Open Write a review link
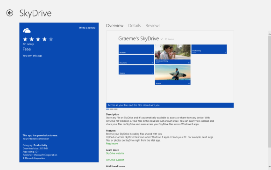 (87, 28)
